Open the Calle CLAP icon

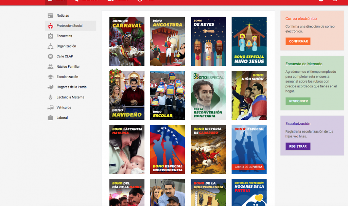(50, 56)
